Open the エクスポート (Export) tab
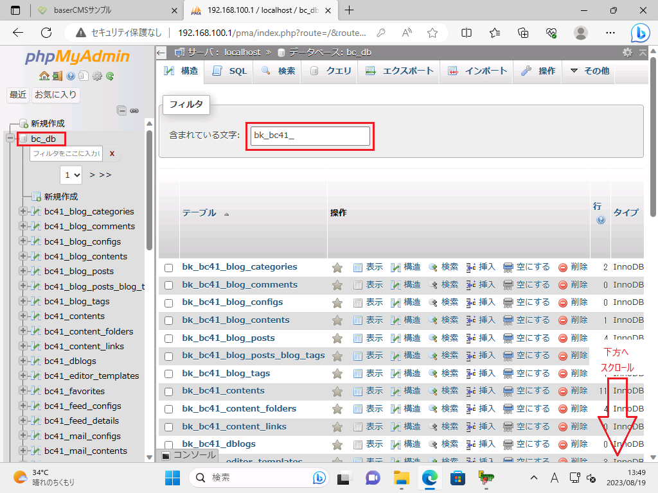This screenshot has height=493, width=658. 400,71
